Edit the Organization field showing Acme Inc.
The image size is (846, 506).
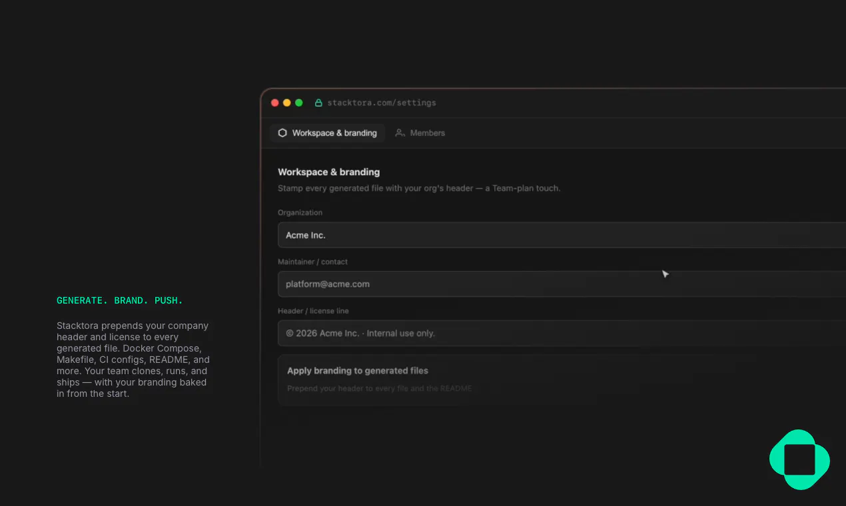coord(562,235)
